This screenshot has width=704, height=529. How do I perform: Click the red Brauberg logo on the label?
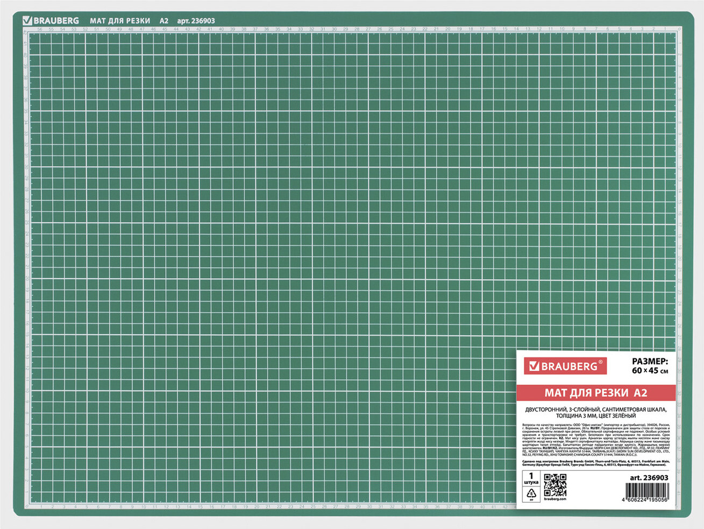(x=565, y=366)
